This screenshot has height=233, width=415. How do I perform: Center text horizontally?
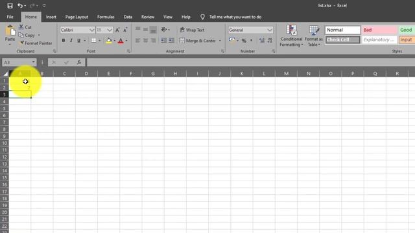[145, 40]
